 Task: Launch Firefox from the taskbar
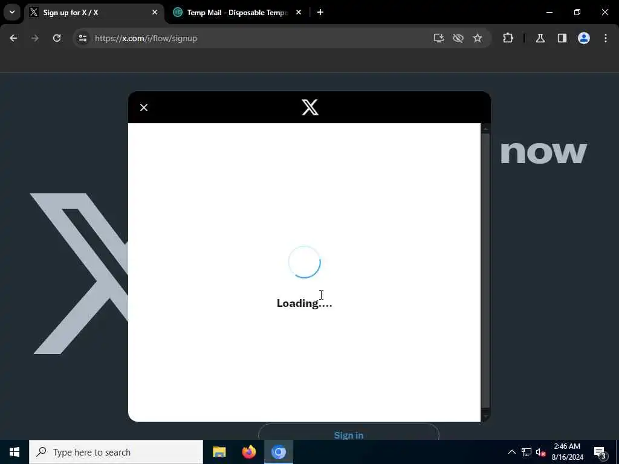[x=248, y=452]
